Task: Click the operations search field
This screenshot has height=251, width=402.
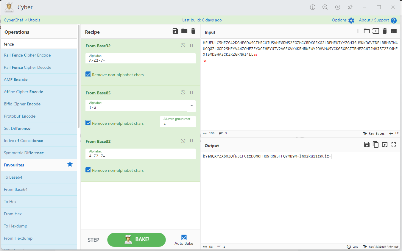Action: pyautogui.click(x=39, y=44)
